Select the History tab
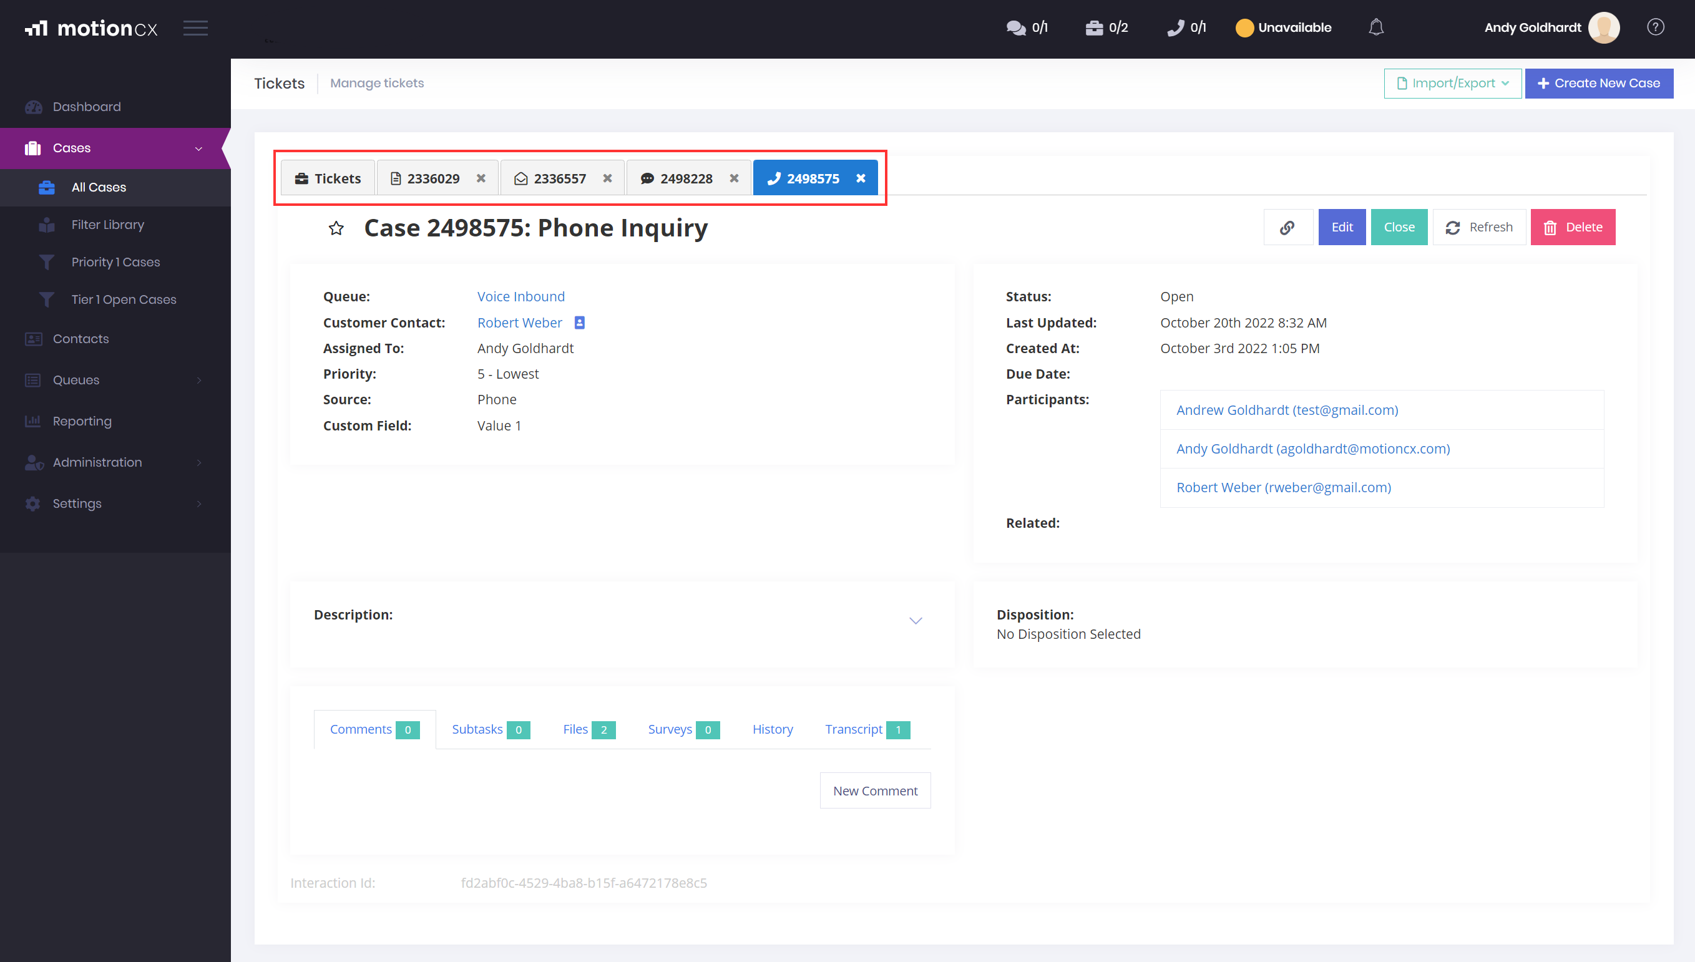Viewport: 1695px width, 962px height. tap(773, 729)
